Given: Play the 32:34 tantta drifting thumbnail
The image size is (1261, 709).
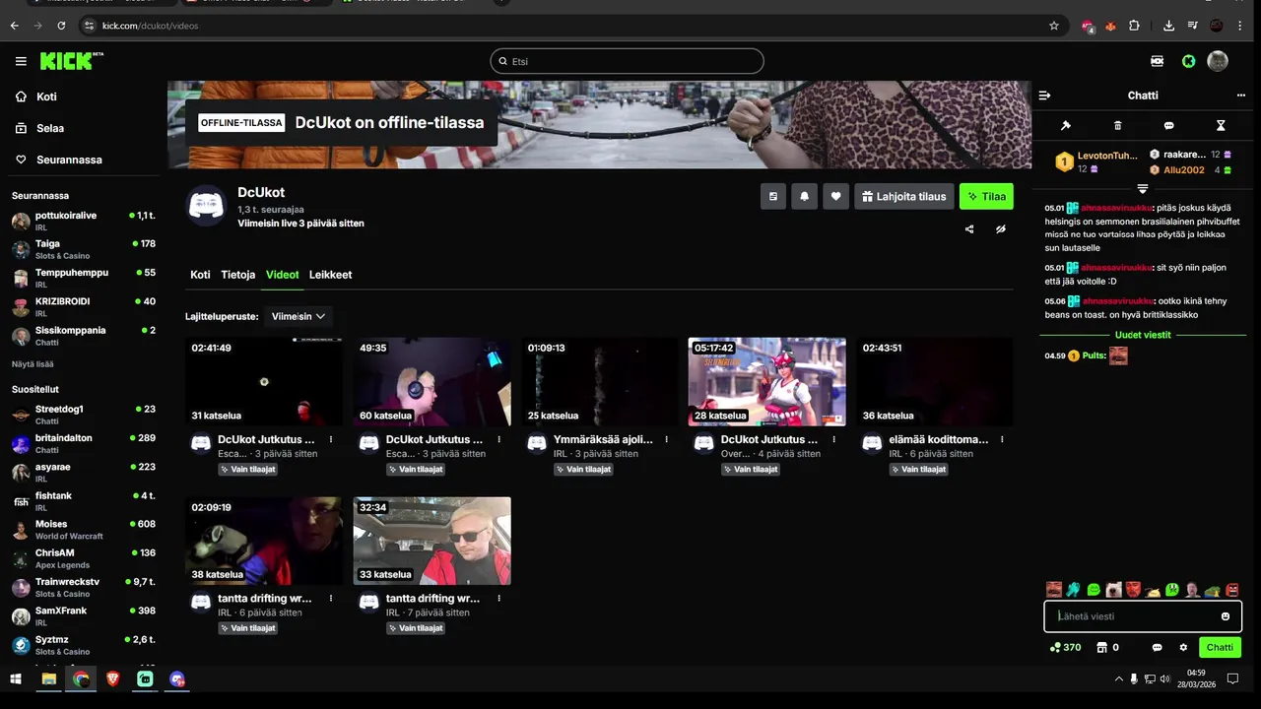Looking at the screenshot, I should point(431,541).
